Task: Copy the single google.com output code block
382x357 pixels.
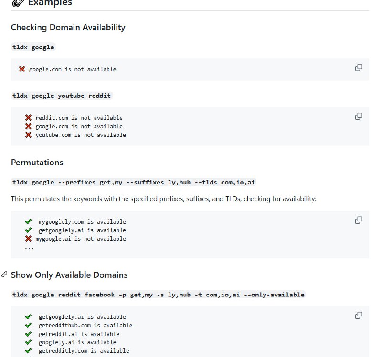Action: pos(359,68)
